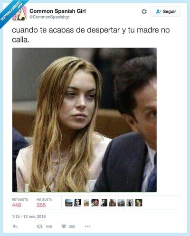
Task: Open the three dots more menu
Action: (87, 226)
